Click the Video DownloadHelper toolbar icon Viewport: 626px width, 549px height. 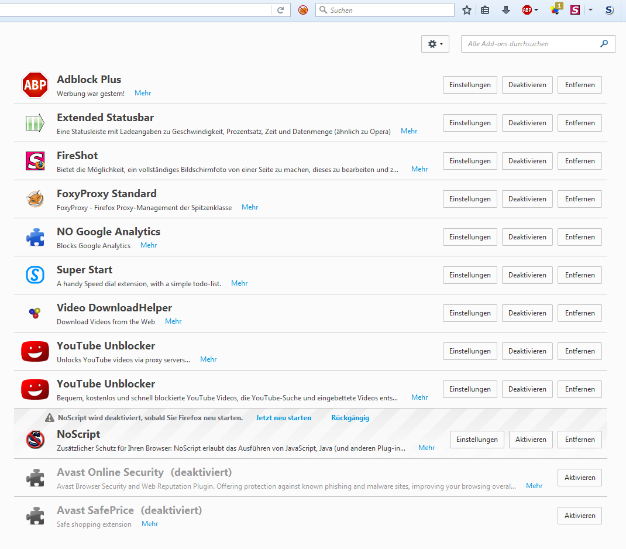pyautogui.click(x=556, y=9)
